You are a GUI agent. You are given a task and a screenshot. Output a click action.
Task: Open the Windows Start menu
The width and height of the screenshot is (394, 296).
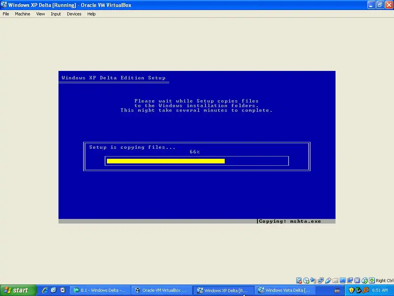(x=18, y=291)
